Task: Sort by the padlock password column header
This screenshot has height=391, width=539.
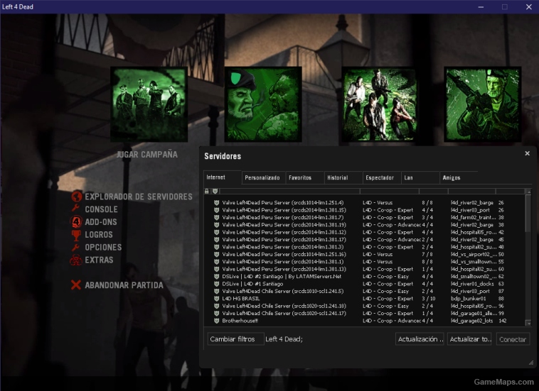Action: click(x=207, y=191)
